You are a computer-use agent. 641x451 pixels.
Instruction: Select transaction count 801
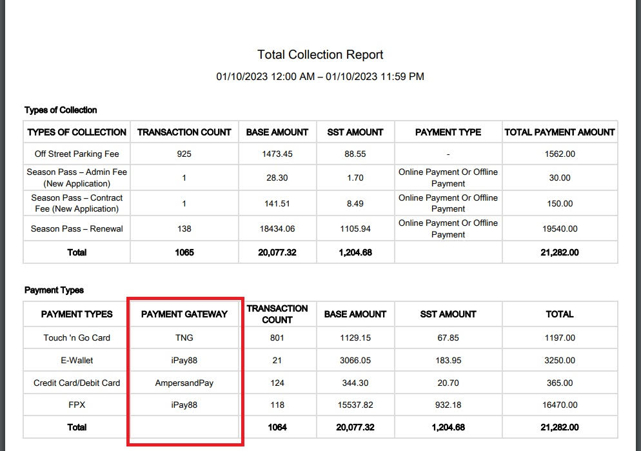click(277, 337)
